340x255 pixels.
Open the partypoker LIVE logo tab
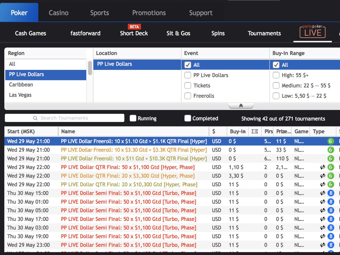[x=313, y=32]
